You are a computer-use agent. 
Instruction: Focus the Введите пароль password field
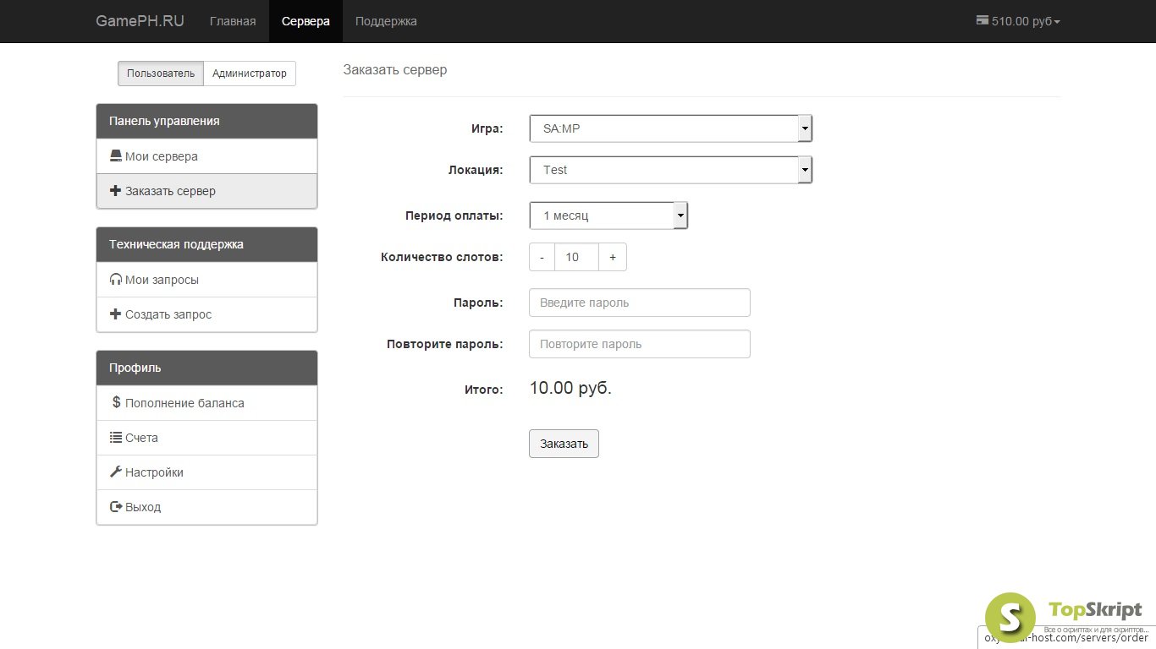click(639, 303)
